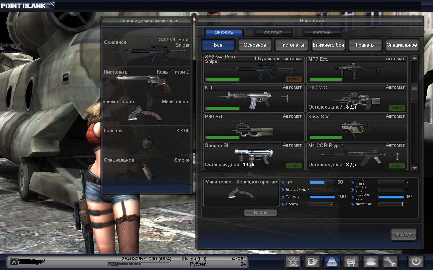Click the inventory scrollbar up arrow
Viewport: 433px width, 270px height.
pos(414,58)
